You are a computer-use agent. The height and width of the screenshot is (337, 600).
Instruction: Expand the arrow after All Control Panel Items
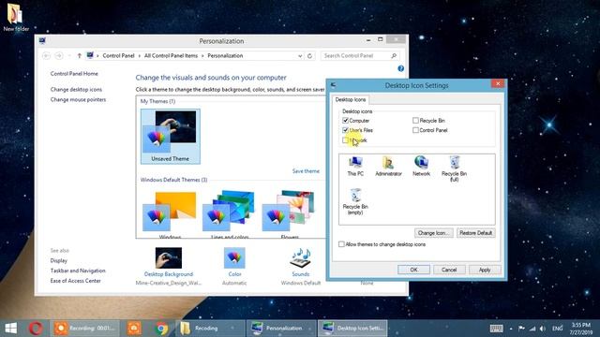tap(202, 56)
